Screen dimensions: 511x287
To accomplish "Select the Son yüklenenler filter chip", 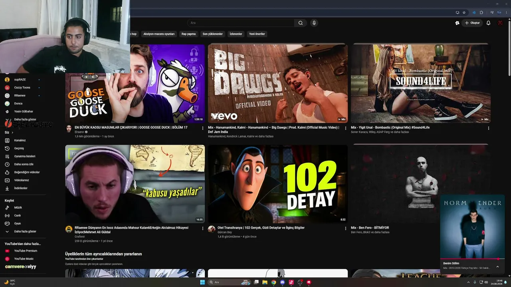I will tap(212, 34).
